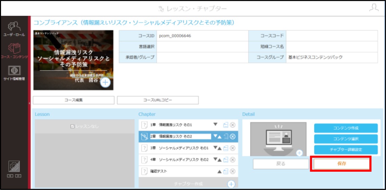Delete the 4章 chapter with X icon

click(x=232, y=160)
